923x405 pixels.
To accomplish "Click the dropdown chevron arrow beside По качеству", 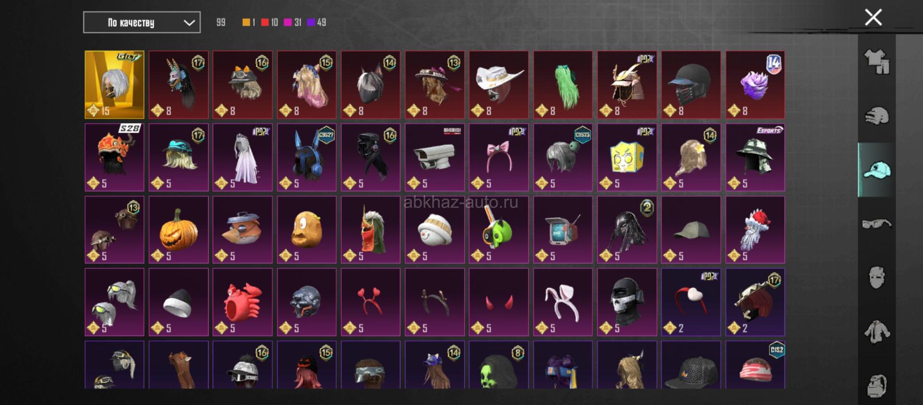I will [189, 23].
